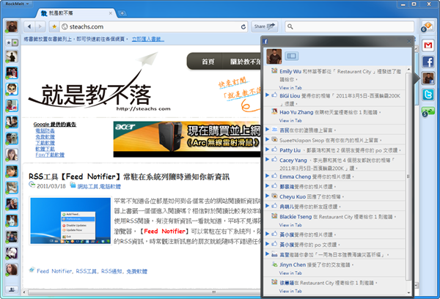Click into the search input field
The height and width of the screenshot is (299, 440).
tap(349, 26)
